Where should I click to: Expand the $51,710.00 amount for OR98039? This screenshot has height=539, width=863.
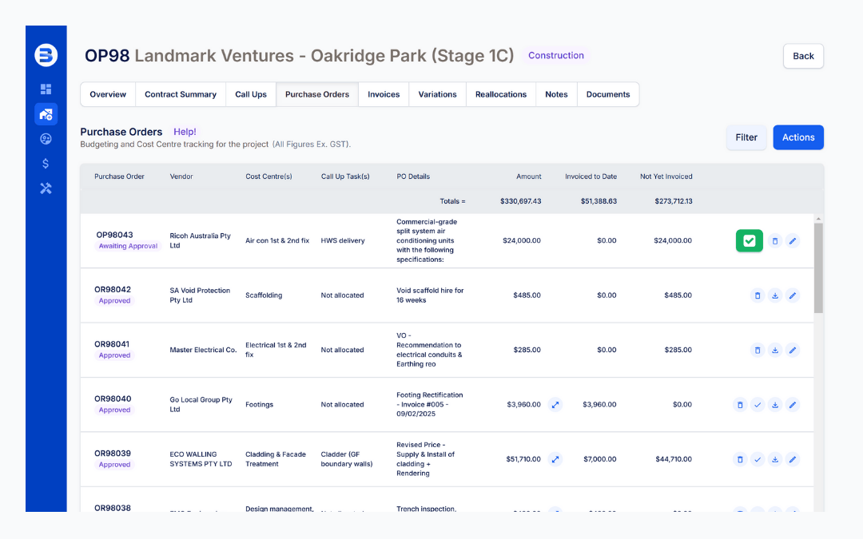pyautogui.click(x=555, y=459)
